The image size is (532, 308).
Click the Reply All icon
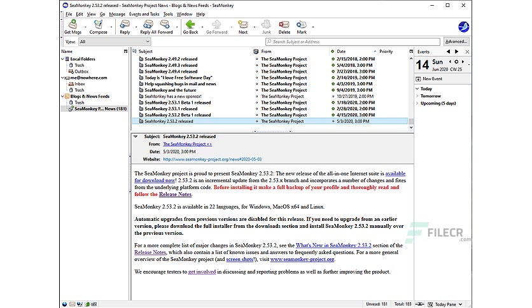coord(148,27)
